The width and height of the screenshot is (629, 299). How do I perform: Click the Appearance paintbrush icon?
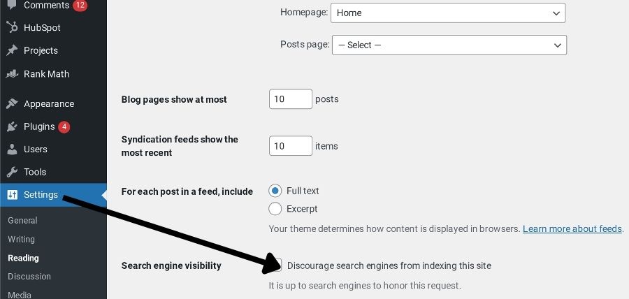(x=12, y=103)
